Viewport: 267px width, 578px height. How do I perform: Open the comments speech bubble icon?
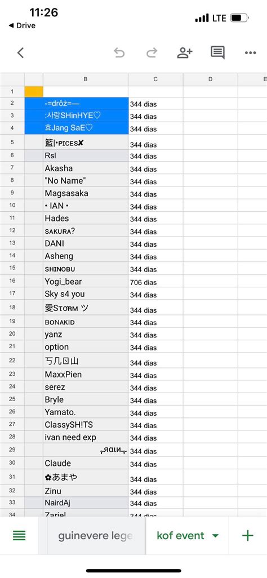[x=217, y=53]
